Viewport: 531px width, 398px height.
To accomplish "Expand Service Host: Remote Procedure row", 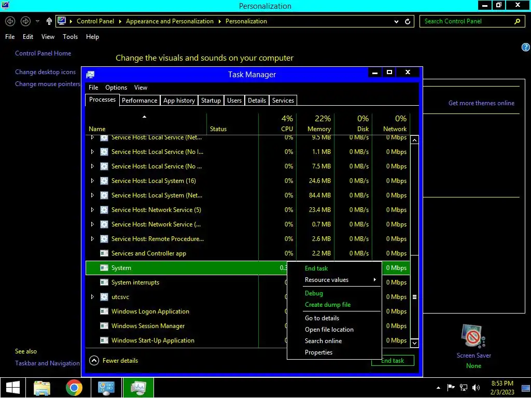I will click(92, 239).
